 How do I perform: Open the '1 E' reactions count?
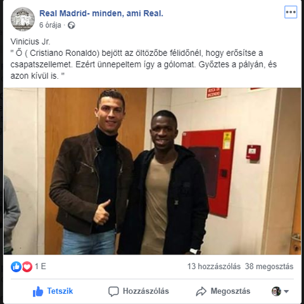(x=41, y=267)
